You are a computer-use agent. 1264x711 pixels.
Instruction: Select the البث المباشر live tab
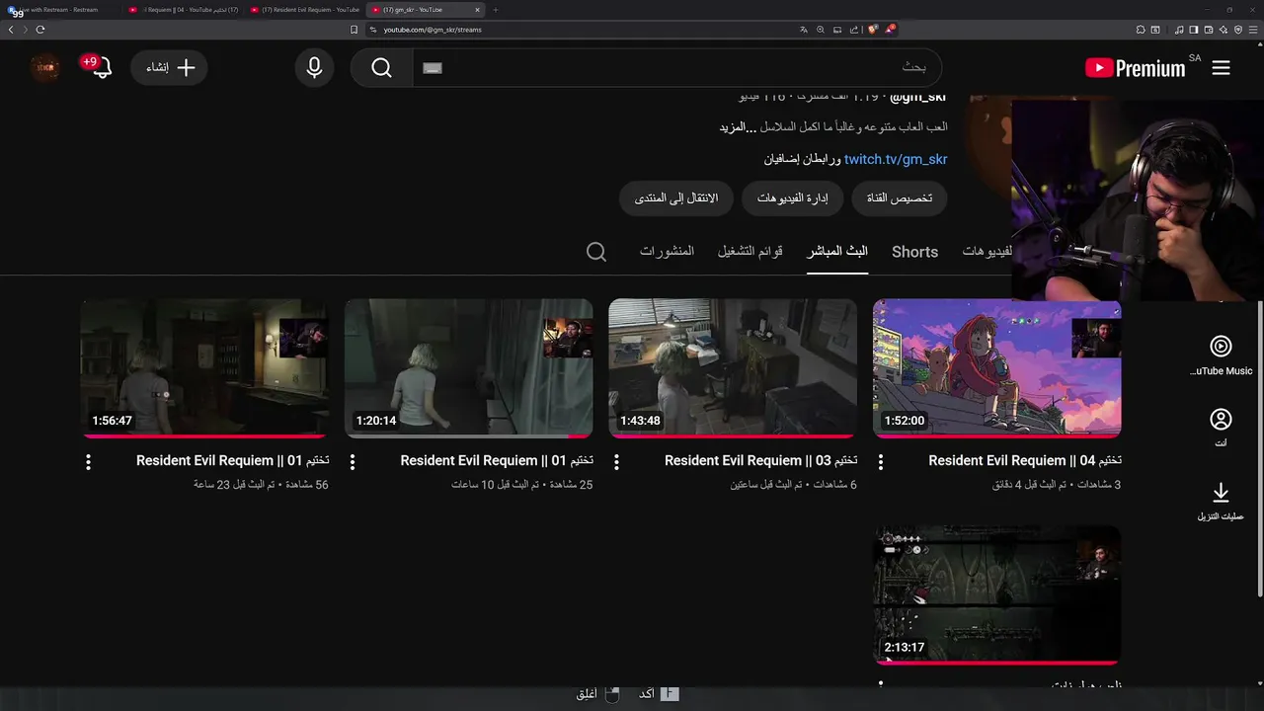coord(837,251)
